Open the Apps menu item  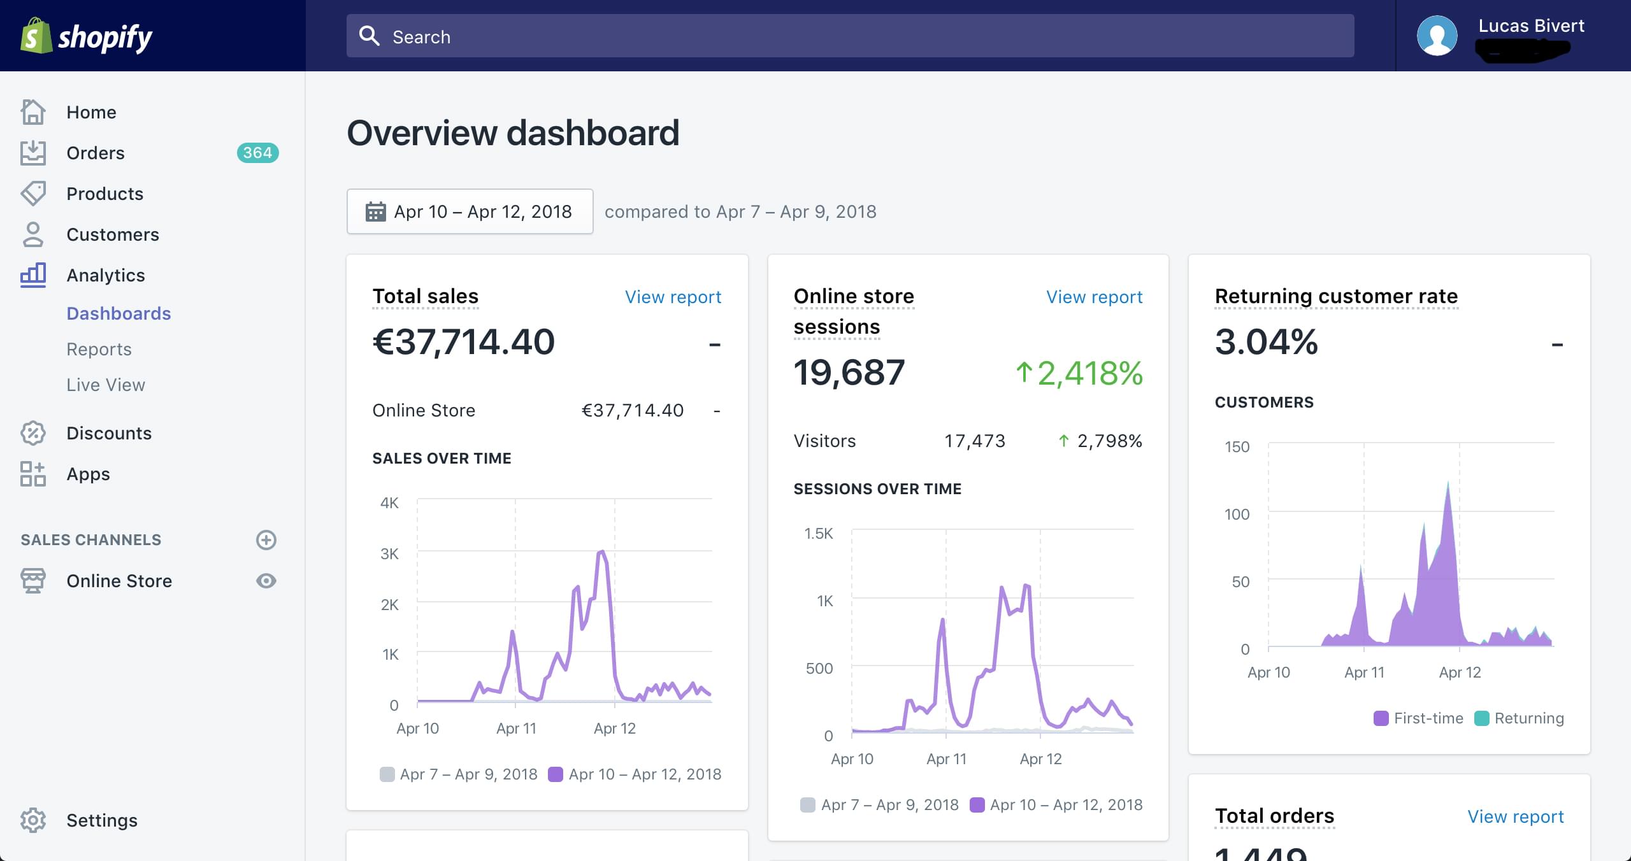point(88,474)
